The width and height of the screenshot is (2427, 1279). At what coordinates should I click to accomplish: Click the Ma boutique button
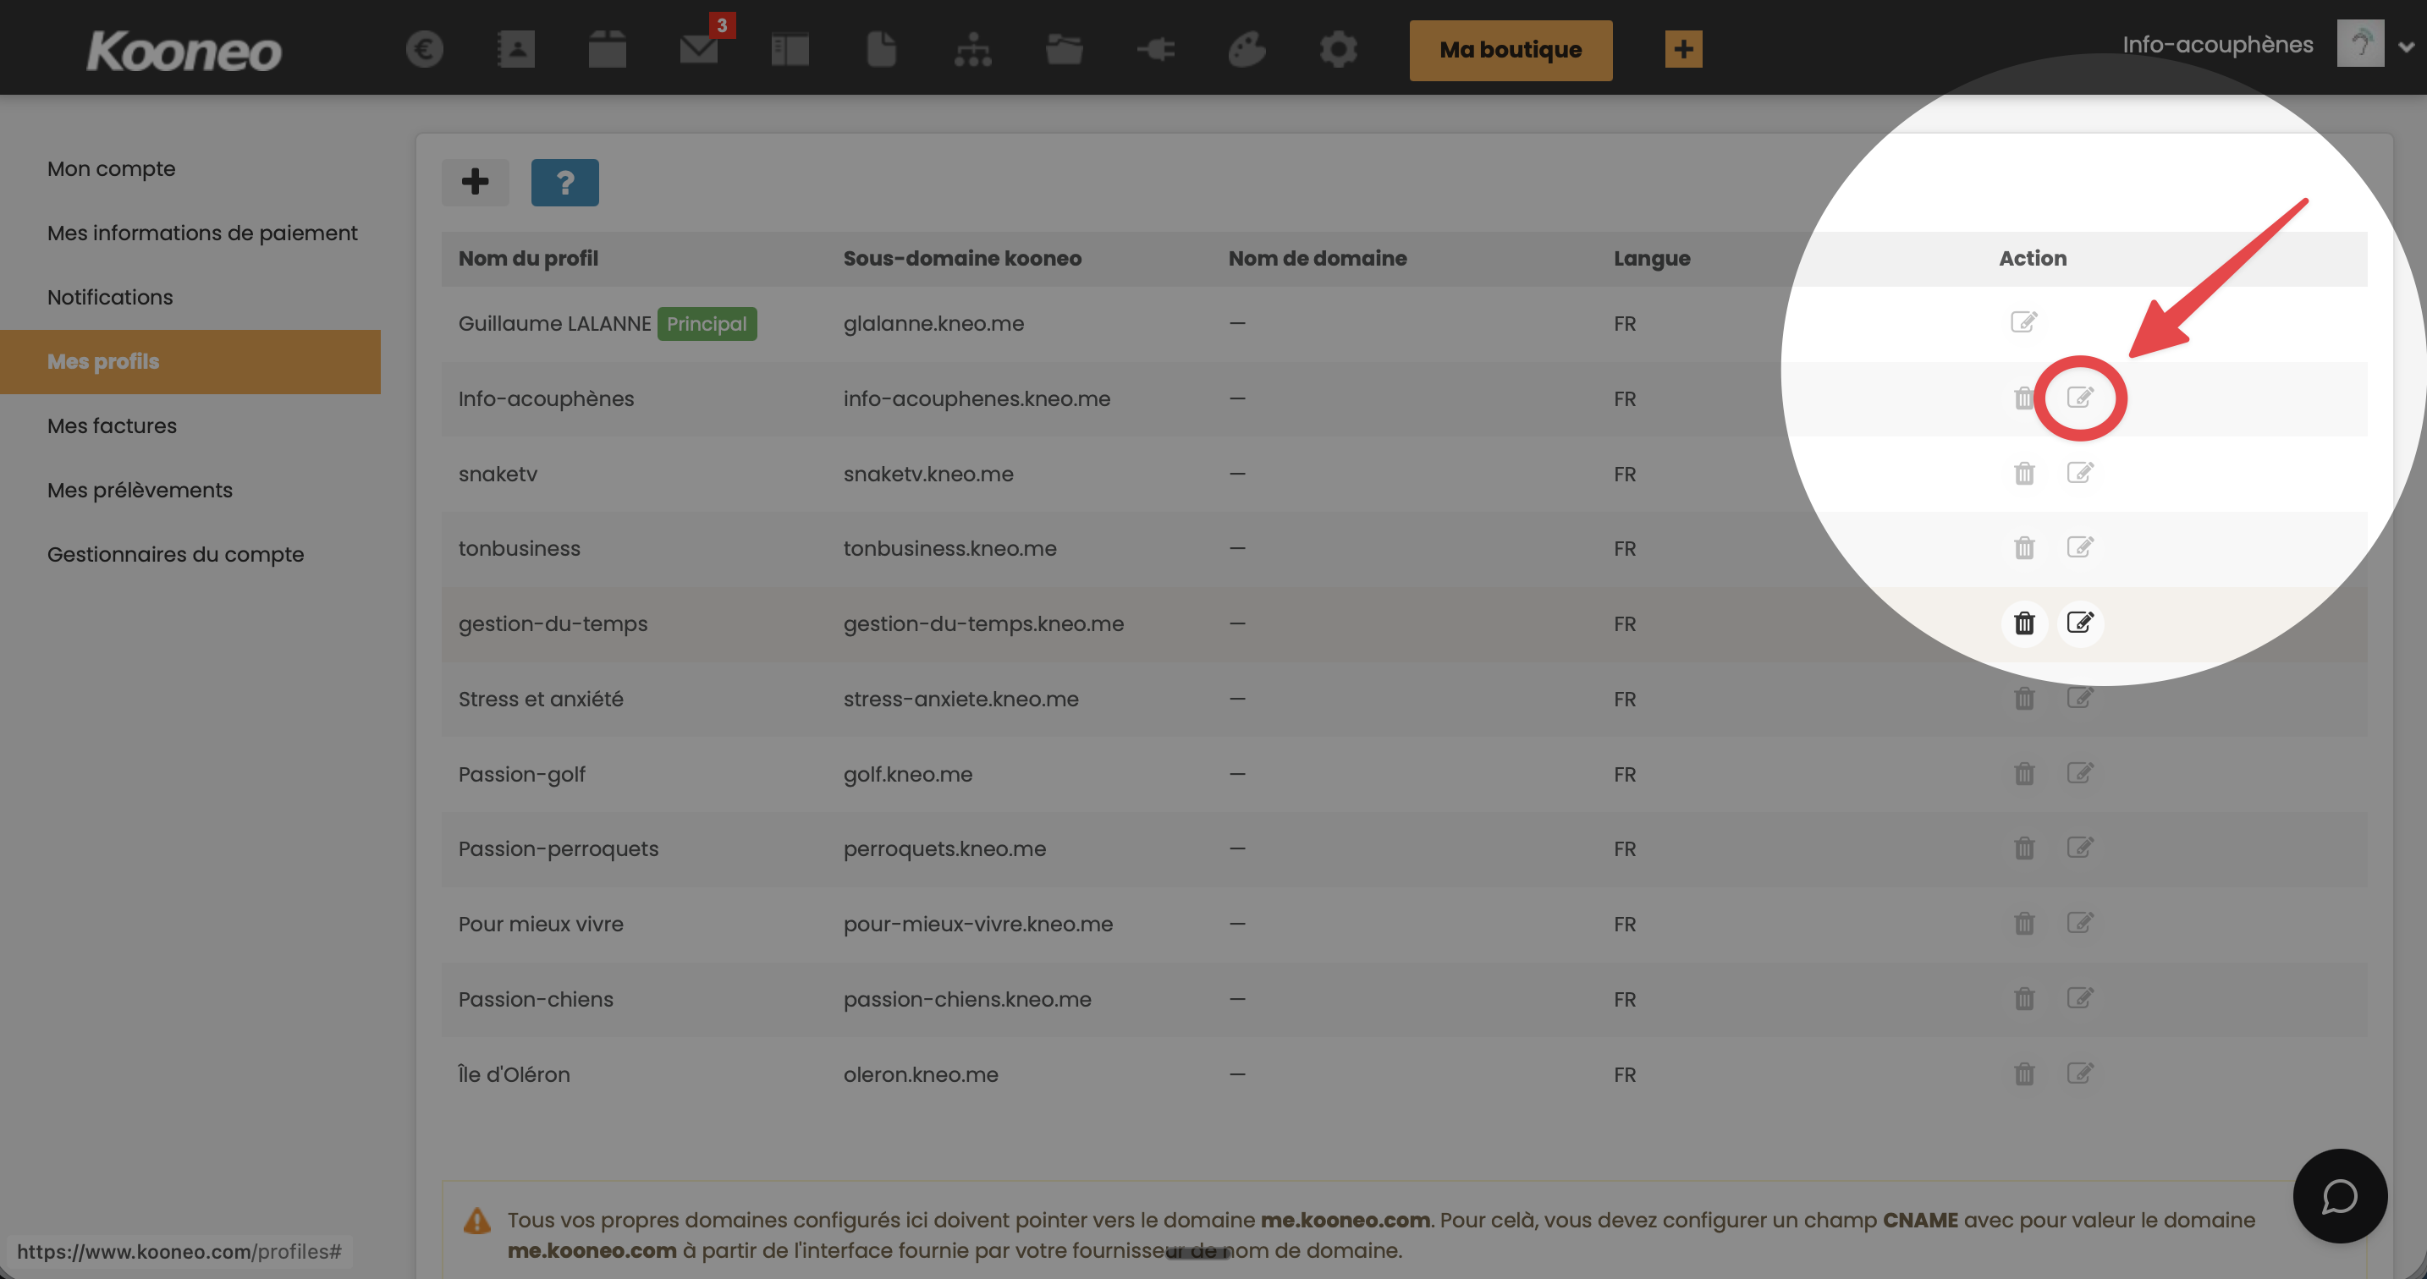(1510, 50)
